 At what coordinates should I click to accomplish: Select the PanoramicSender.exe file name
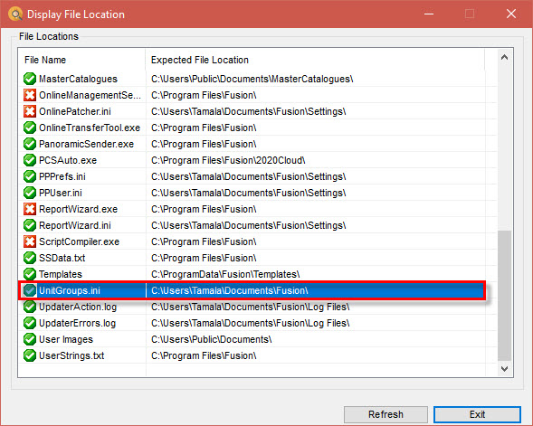click(86, 144)
